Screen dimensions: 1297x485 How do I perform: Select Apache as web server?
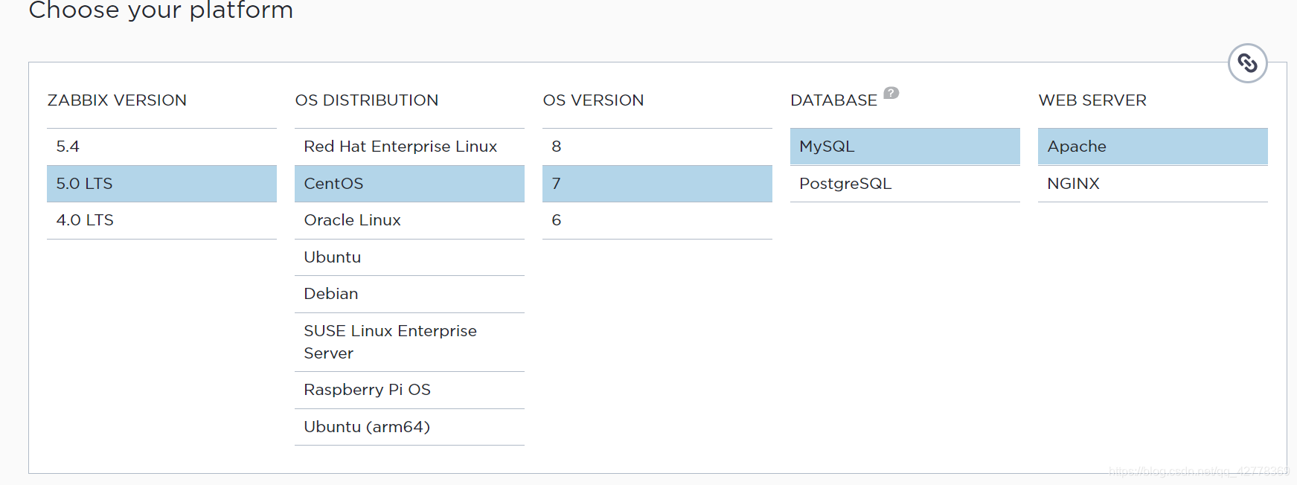click(1153, 147)
